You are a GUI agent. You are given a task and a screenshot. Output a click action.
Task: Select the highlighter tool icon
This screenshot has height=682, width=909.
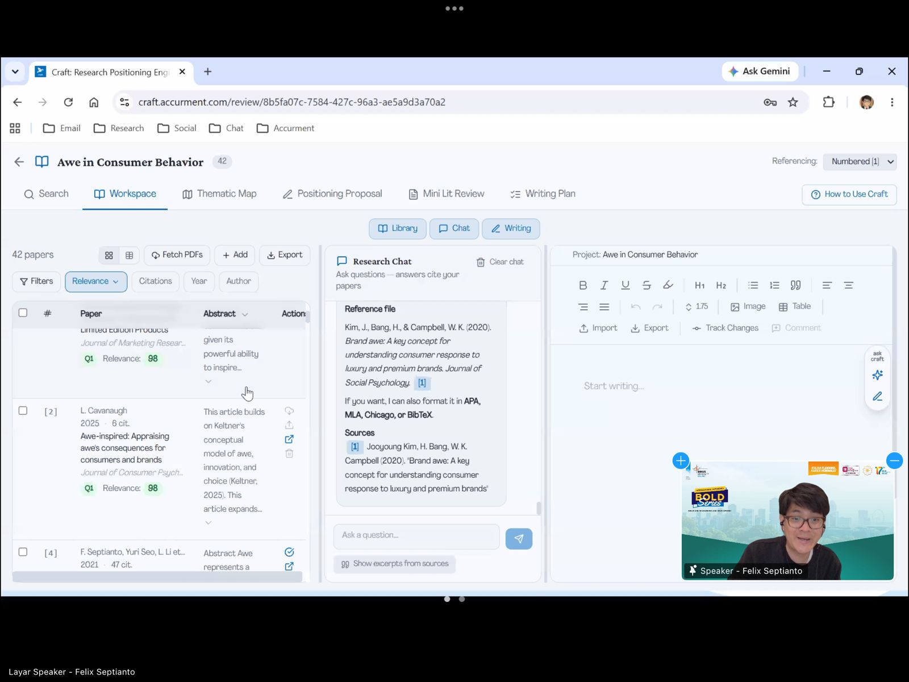668,285
